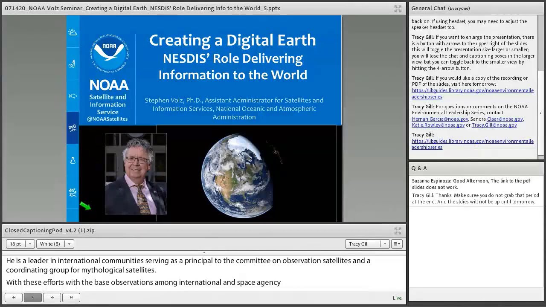Click caption line 'With these efforts with the base'

point(143,282)
